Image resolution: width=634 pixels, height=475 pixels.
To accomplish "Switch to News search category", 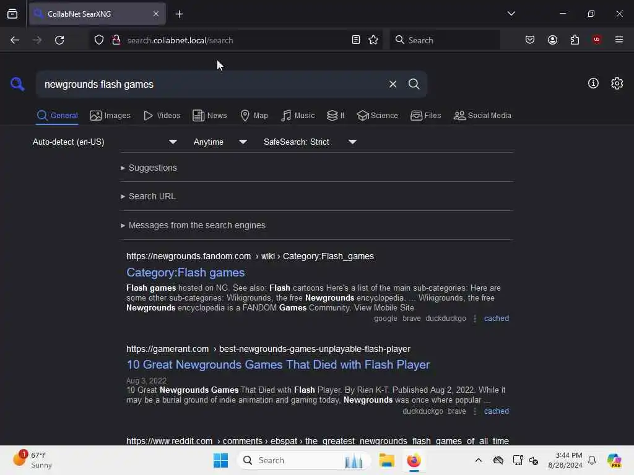I will pos(209,116).
